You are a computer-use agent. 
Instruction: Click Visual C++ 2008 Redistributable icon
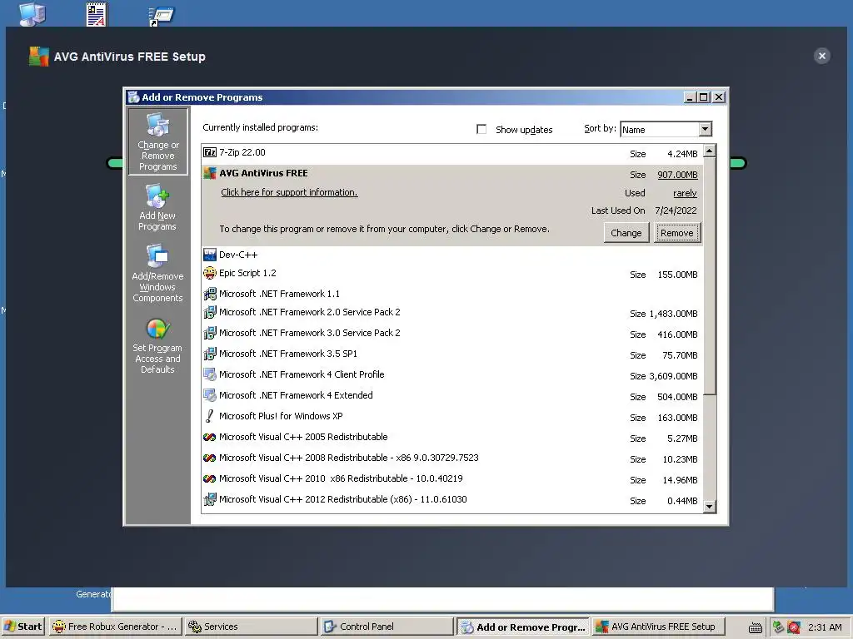(209, 458)
